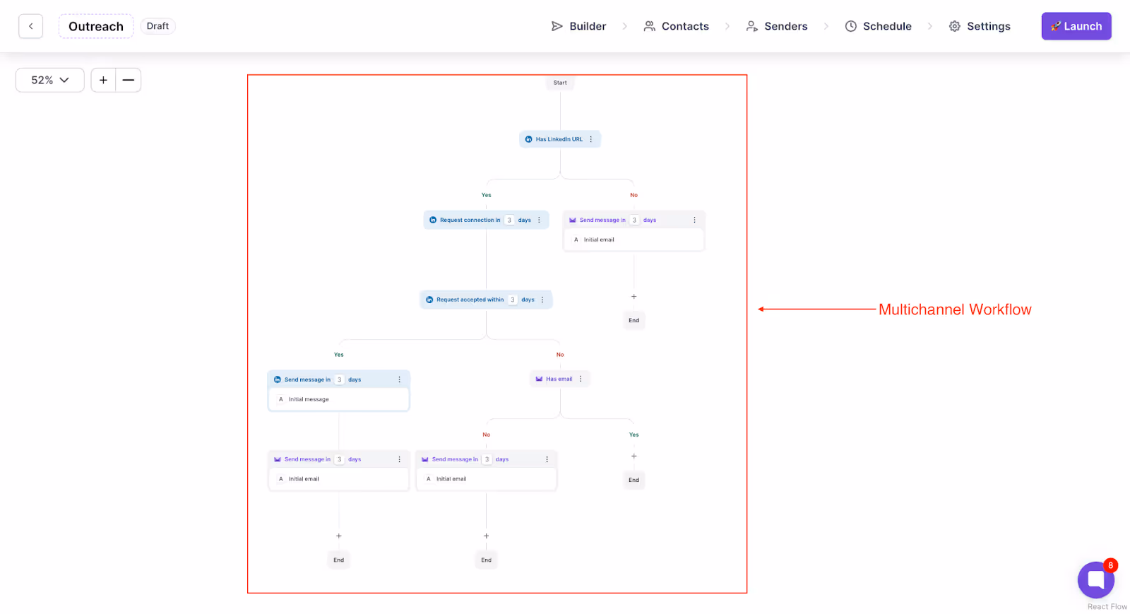Click LinkedIn icon on Request connection node
Image resolution: width=1130 pixels, height=614 pixels.
(433, 220)
